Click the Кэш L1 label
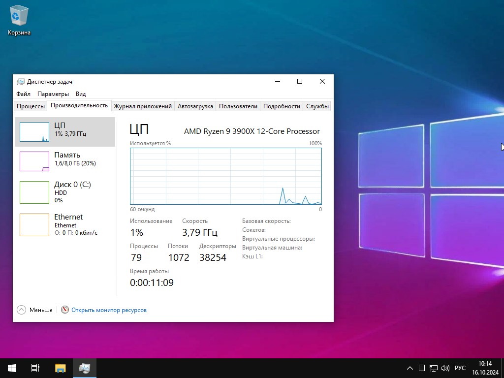The width and height of the screenshot is (504, 378). pyautogui.click(x=252, y=256)
